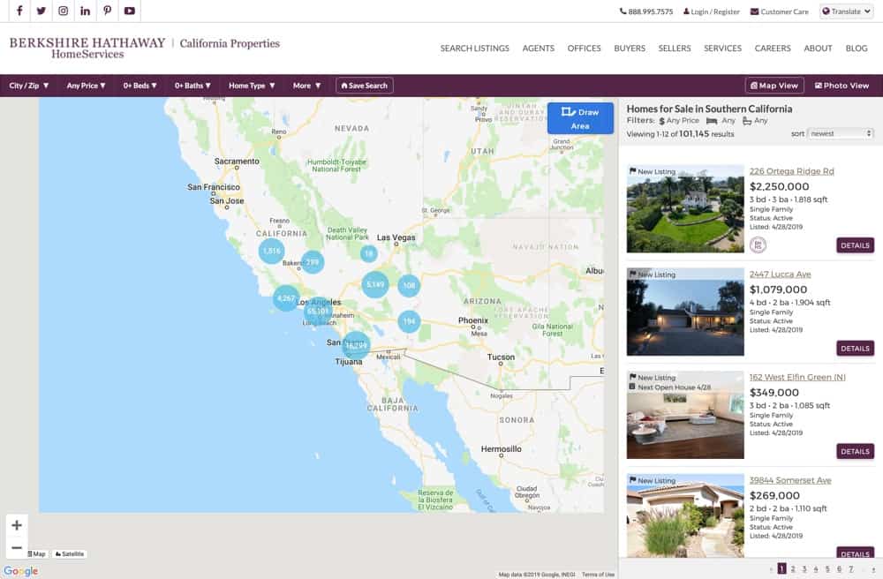This screenshot has height=579, width=883.
Task: Open the OFFICES menu
Action: click(x=584, y=49)
